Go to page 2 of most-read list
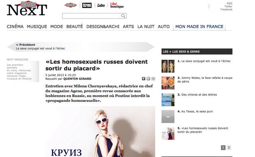This screenshot has height=157, width=255. point(229,147)
